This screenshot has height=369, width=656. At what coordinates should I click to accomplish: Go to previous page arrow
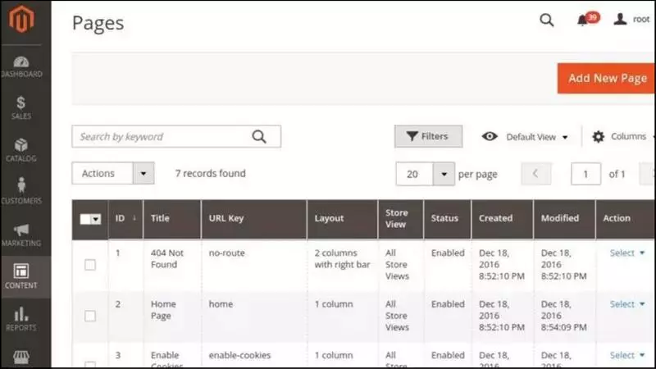pos(535,174)
